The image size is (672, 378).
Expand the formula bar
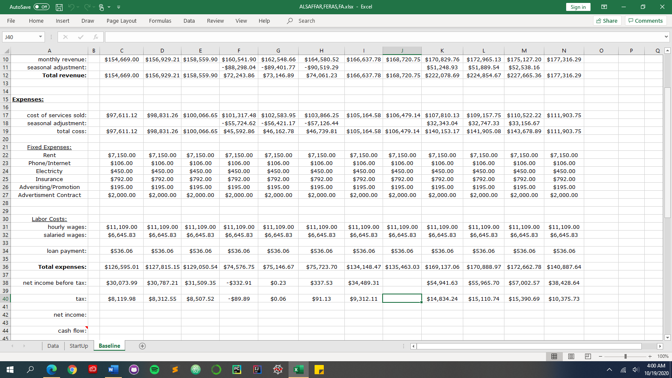coord(666,37)
